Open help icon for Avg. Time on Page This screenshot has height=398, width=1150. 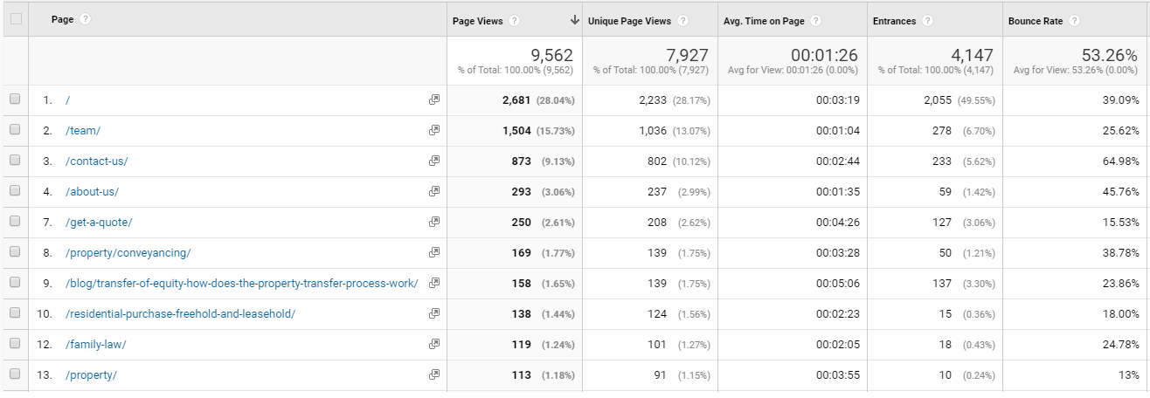pos(814,21)
